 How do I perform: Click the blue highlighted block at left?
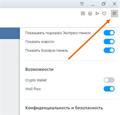(x=10, y=33)
